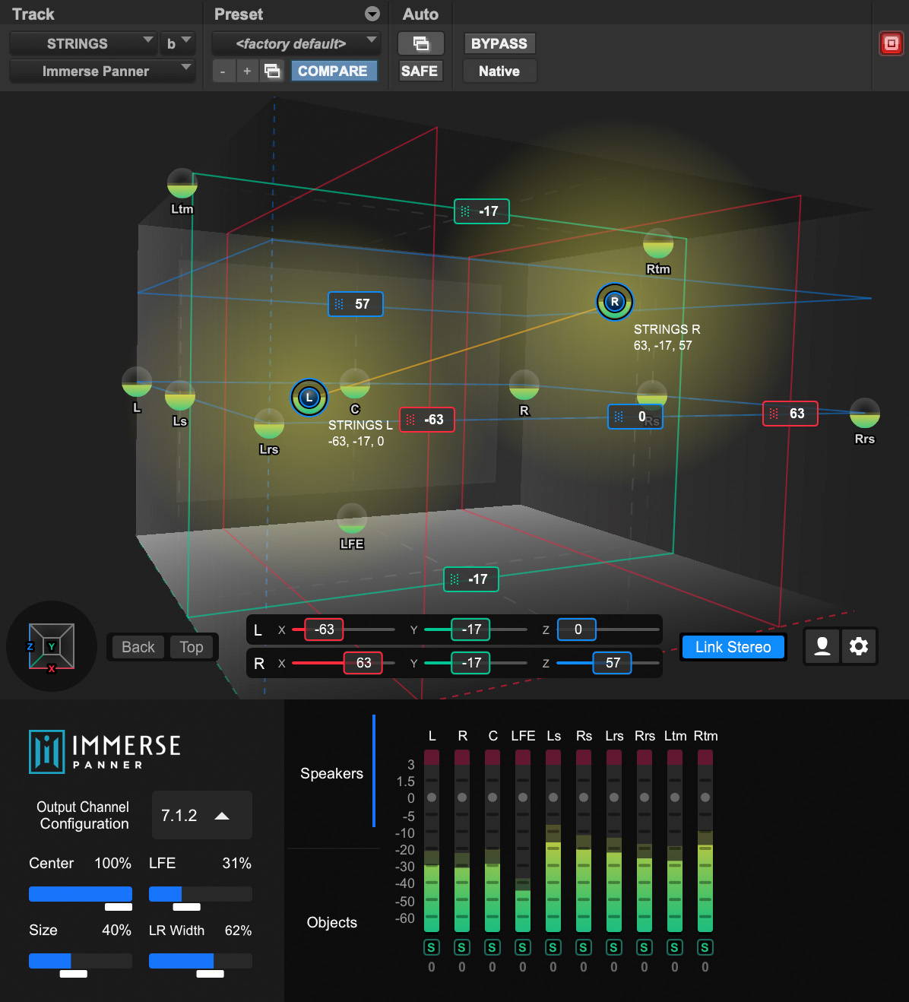Solo the C speaker channel
The width and height of the screenshot is (909, 1002).
[493, 947]
